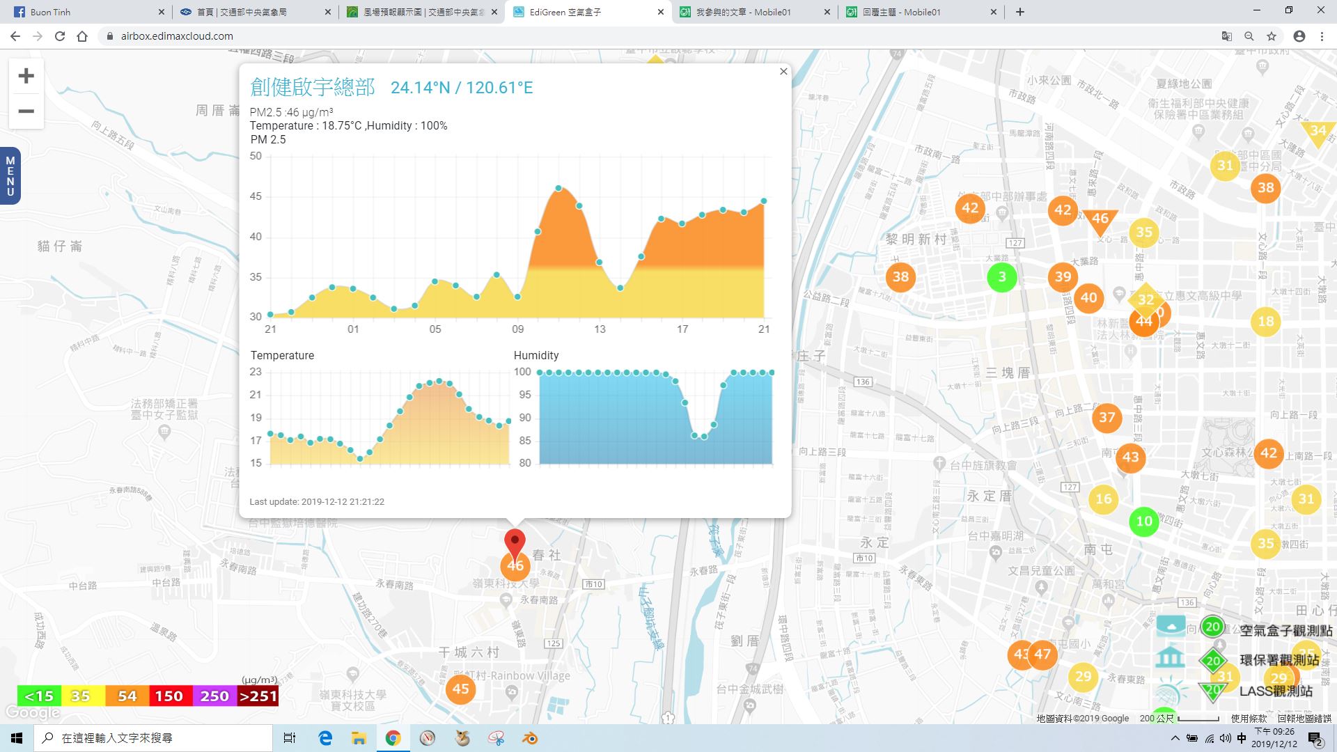
Task: Select the orange 40 sensor marker
Action: [x=1088, y=298]
